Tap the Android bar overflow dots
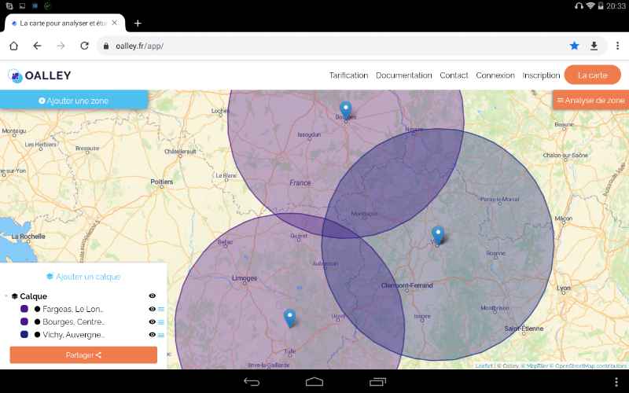The image size is (629, 393). point(616,382)
